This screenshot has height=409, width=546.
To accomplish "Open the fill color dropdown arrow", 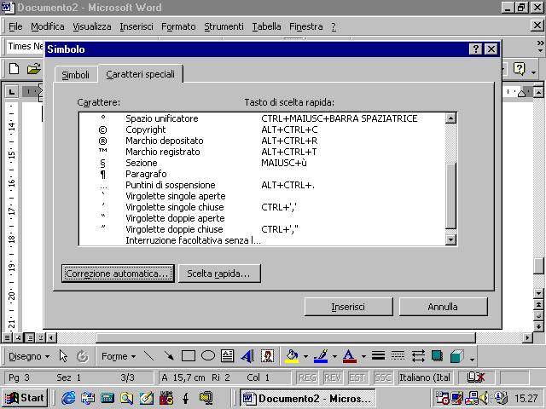I will 305,356.
